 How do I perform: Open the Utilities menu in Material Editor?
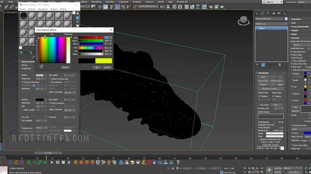tap(63, 9)
